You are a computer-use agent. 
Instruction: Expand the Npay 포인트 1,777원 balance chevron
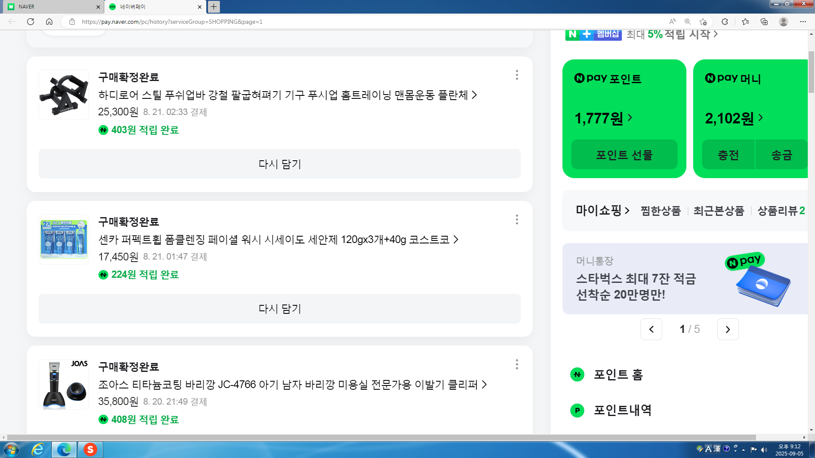point(630,117)
